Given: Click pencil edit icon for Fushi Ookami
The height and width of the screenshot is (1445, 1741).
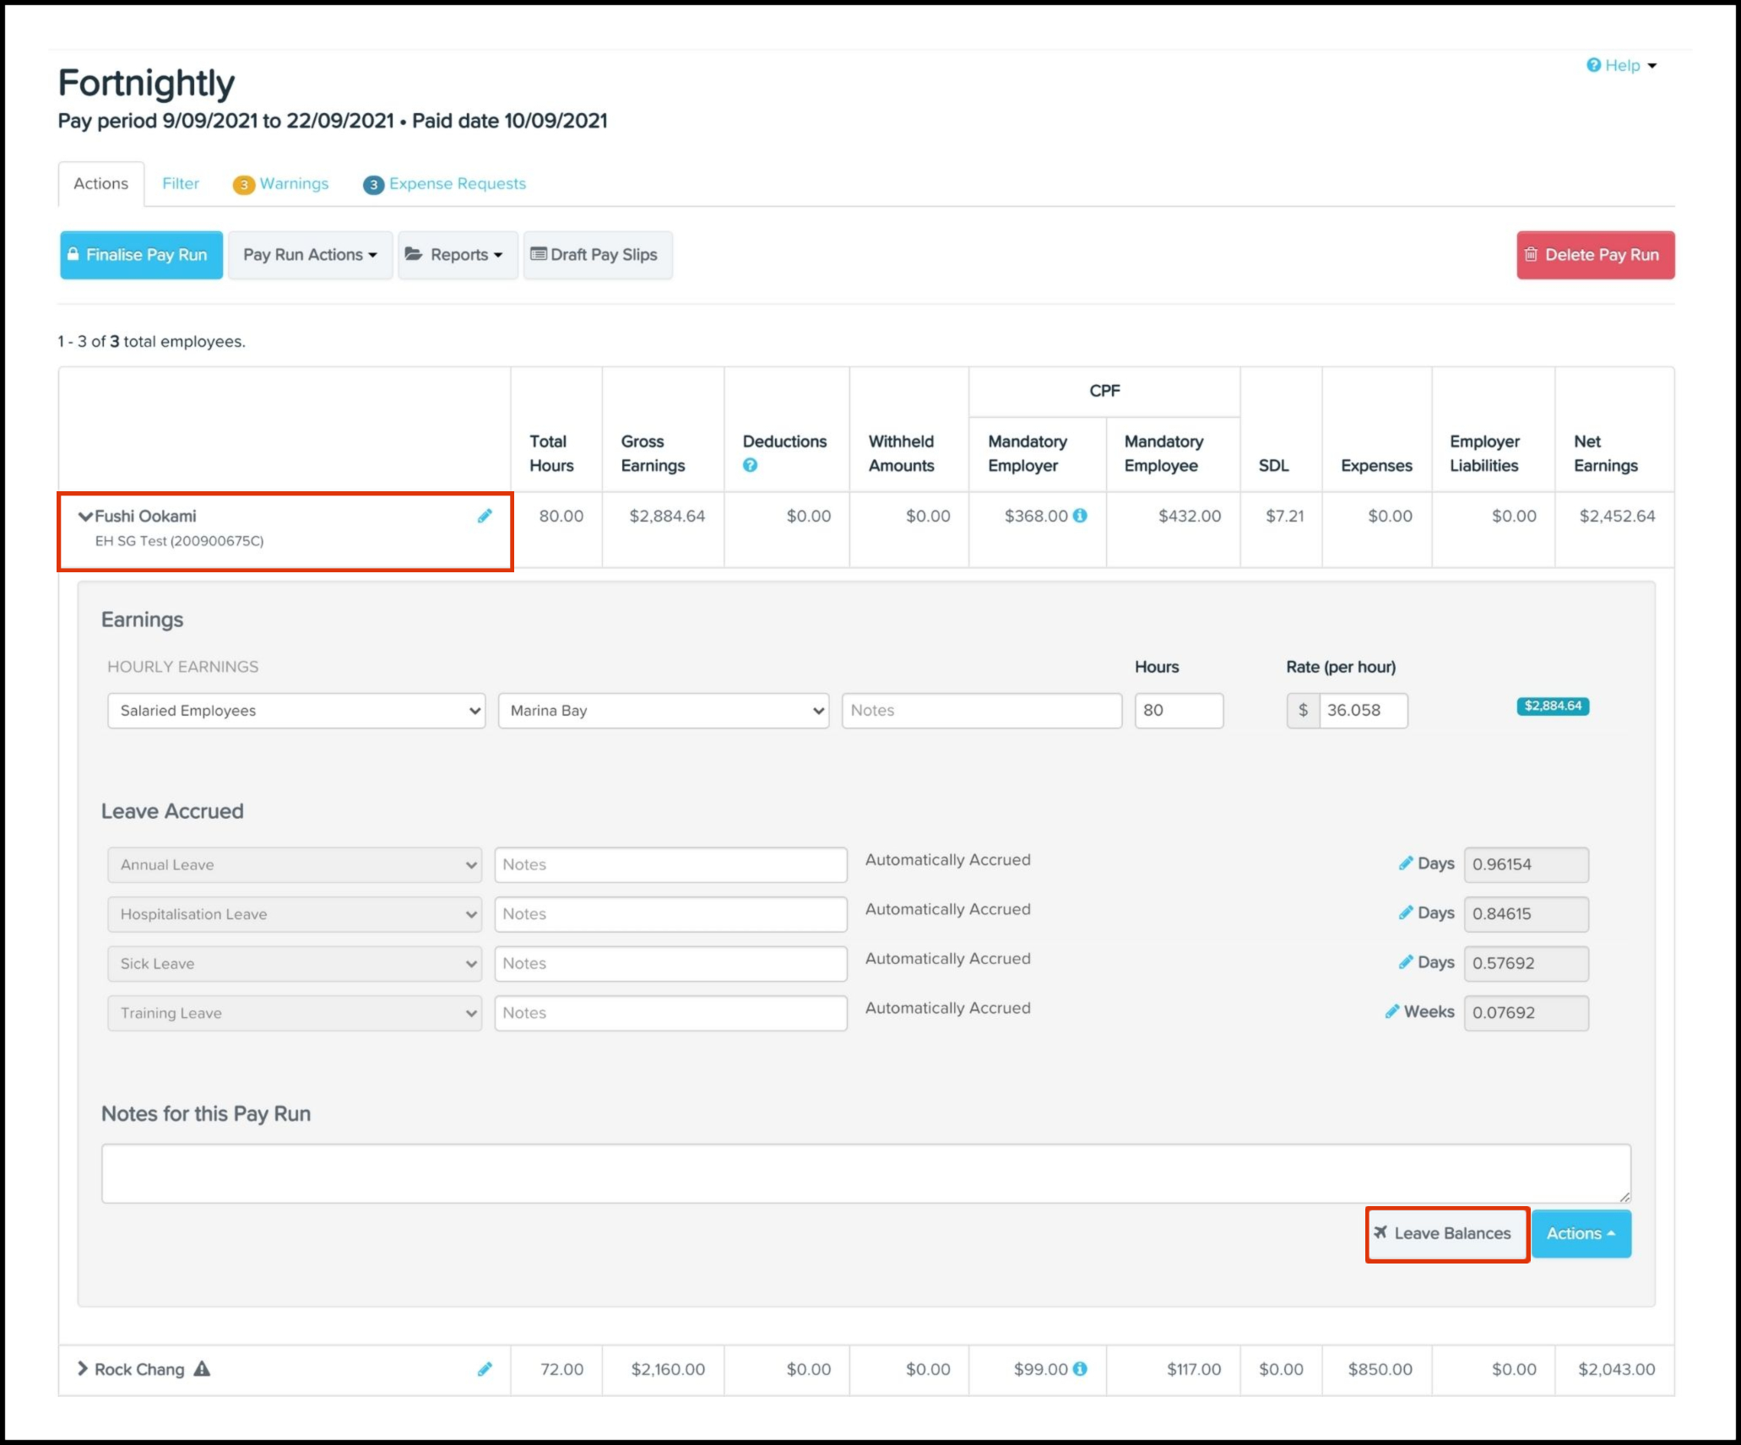Looking at the screenshot, I should pos(485,516).
